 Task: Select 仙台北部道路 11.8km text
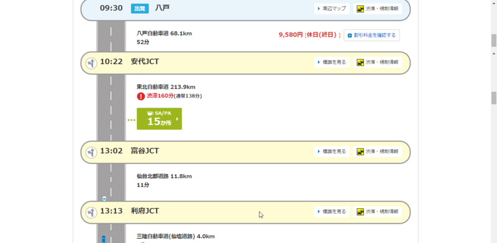click(164, 176)
